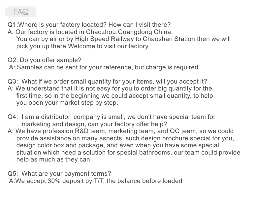Click the answer line mentioning R&D team
This screenshot has height=214, width=254.
coord(120,131)
